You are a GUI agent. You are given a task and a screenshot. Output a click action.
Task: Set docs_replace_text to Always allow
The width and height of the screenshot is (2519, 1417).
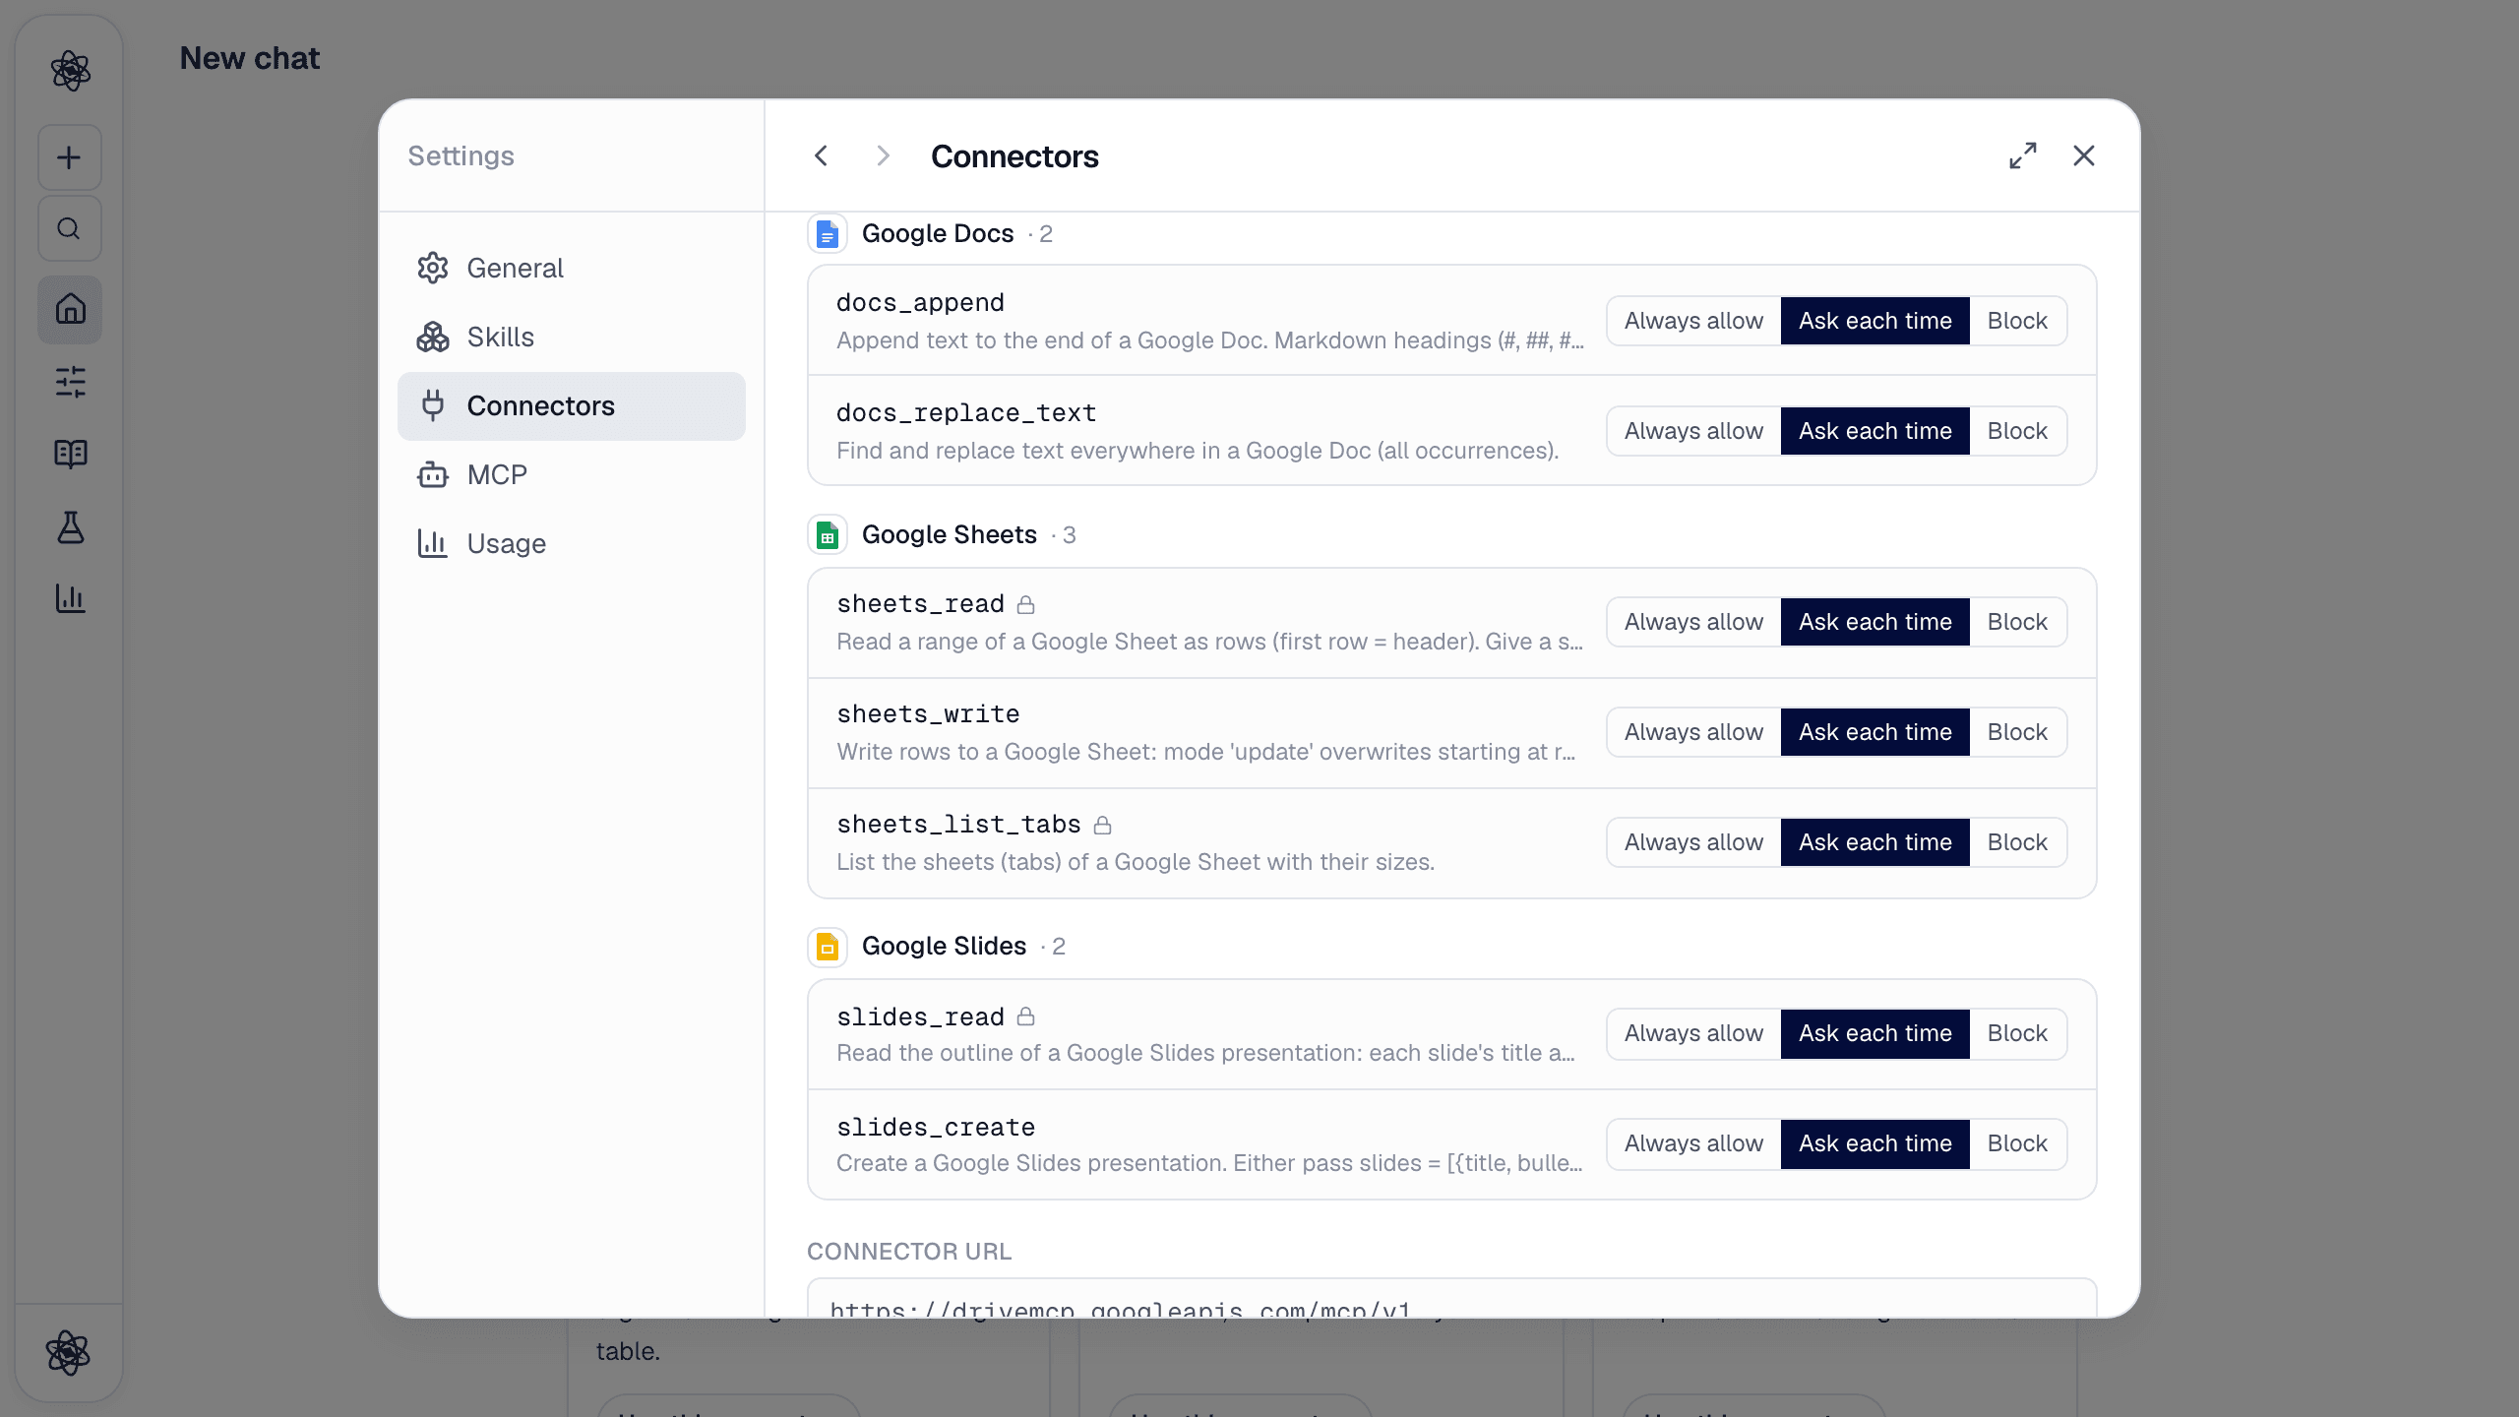click(1693, 431)
